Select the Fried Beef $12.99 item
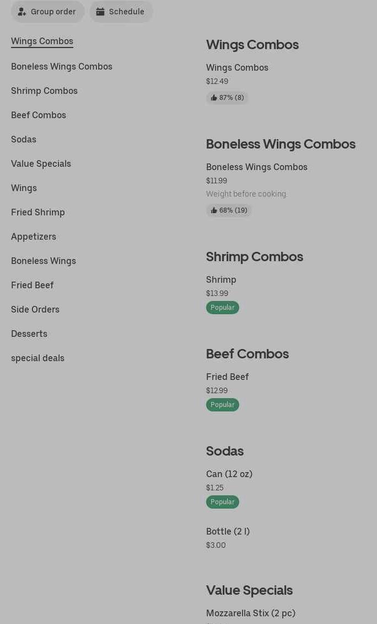 227,377
